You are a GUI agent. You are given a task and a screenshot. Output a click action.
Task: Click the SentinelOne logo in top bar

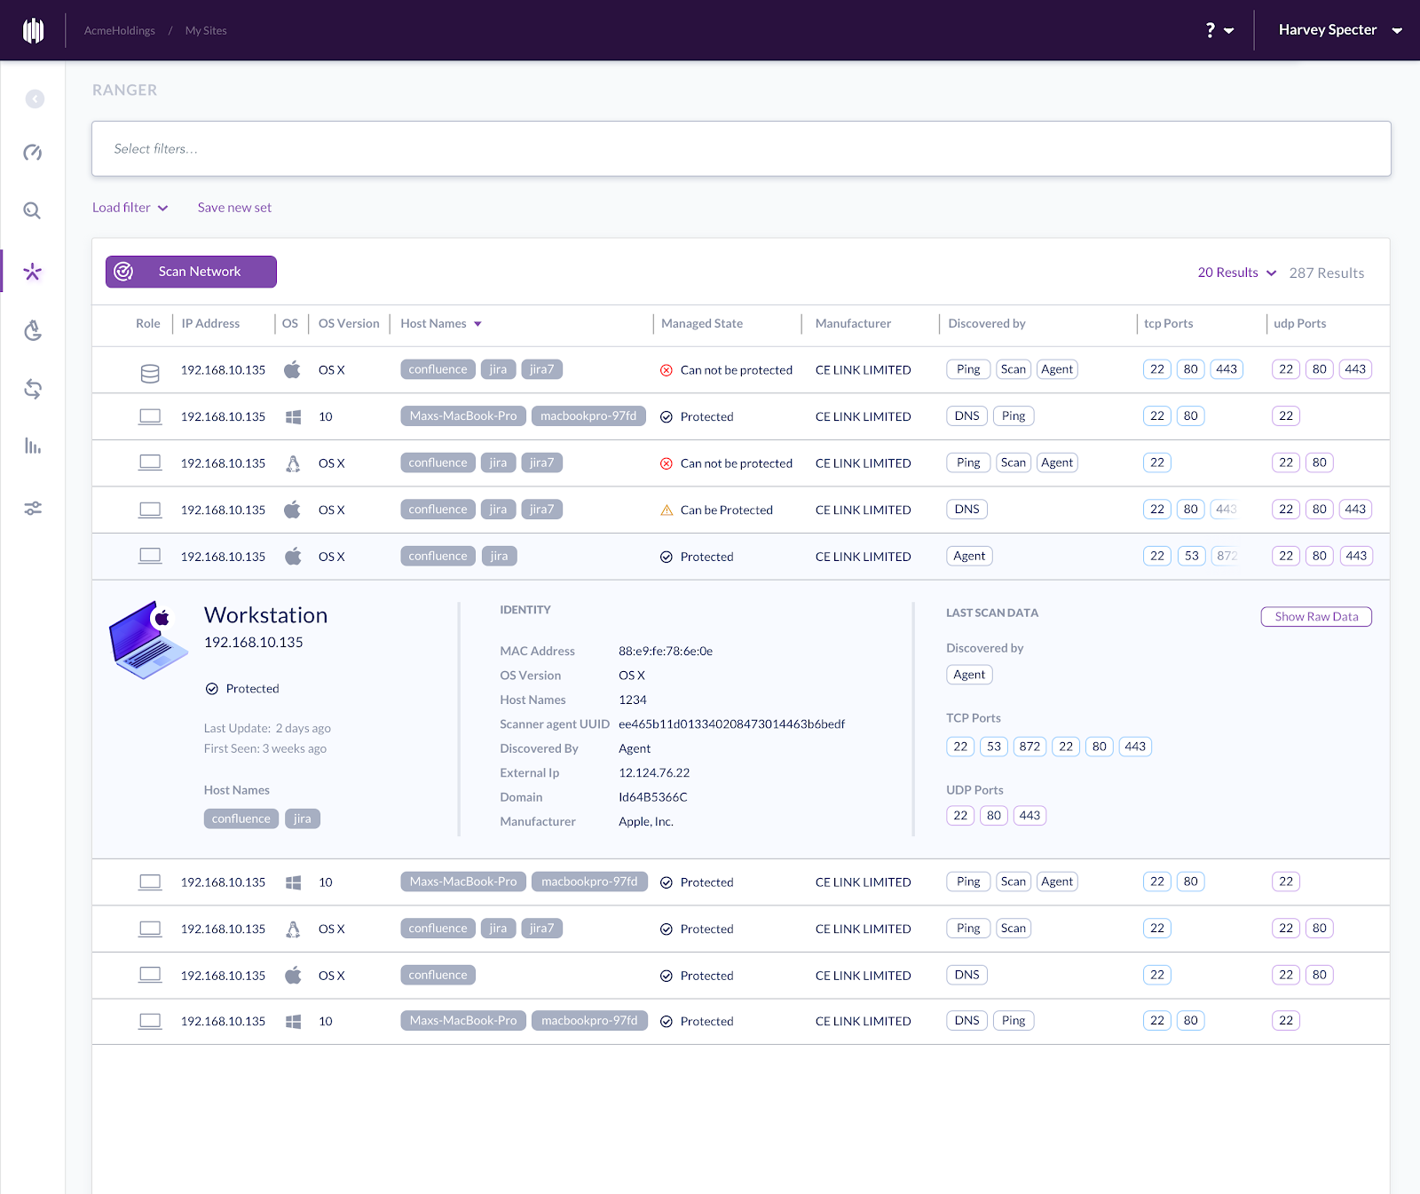pyautogui.click(x=33, y=30)
